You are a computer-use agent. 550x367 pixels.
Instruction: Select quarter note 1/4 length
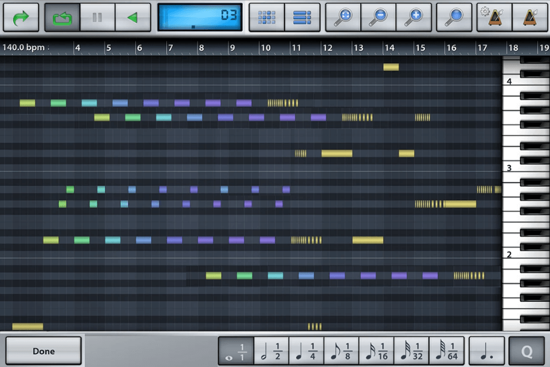[x=306, y=351]
